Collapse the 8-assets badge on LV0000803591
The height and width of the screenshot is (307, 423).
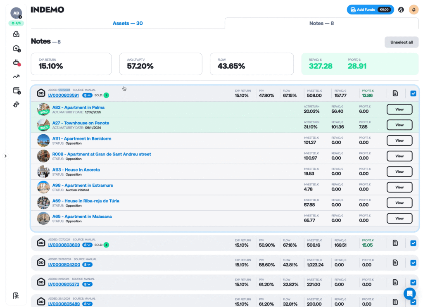coord(87,95)
